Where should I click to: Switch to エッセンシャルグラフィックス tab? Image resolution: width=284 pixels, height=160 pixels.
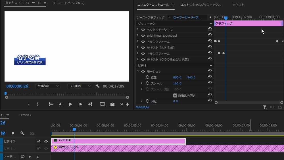click(201, 5)
